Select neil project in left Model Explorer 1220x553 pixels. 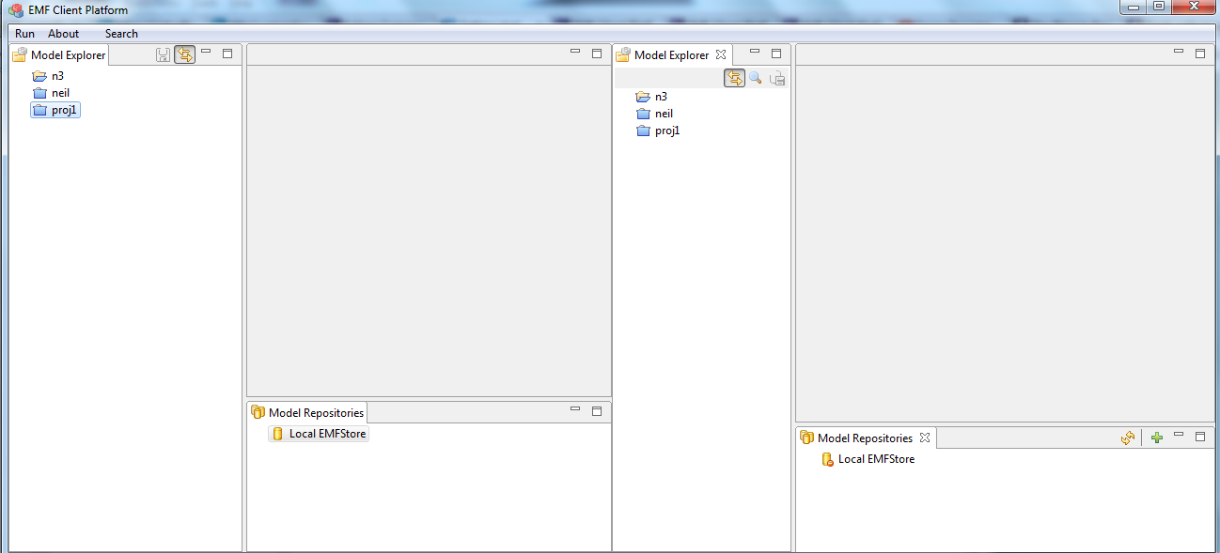tap(51, 93)
